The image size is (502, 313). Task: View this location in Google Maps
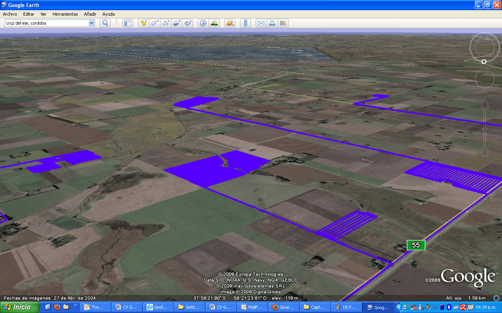pyautogui.click(x=283, y=23)
